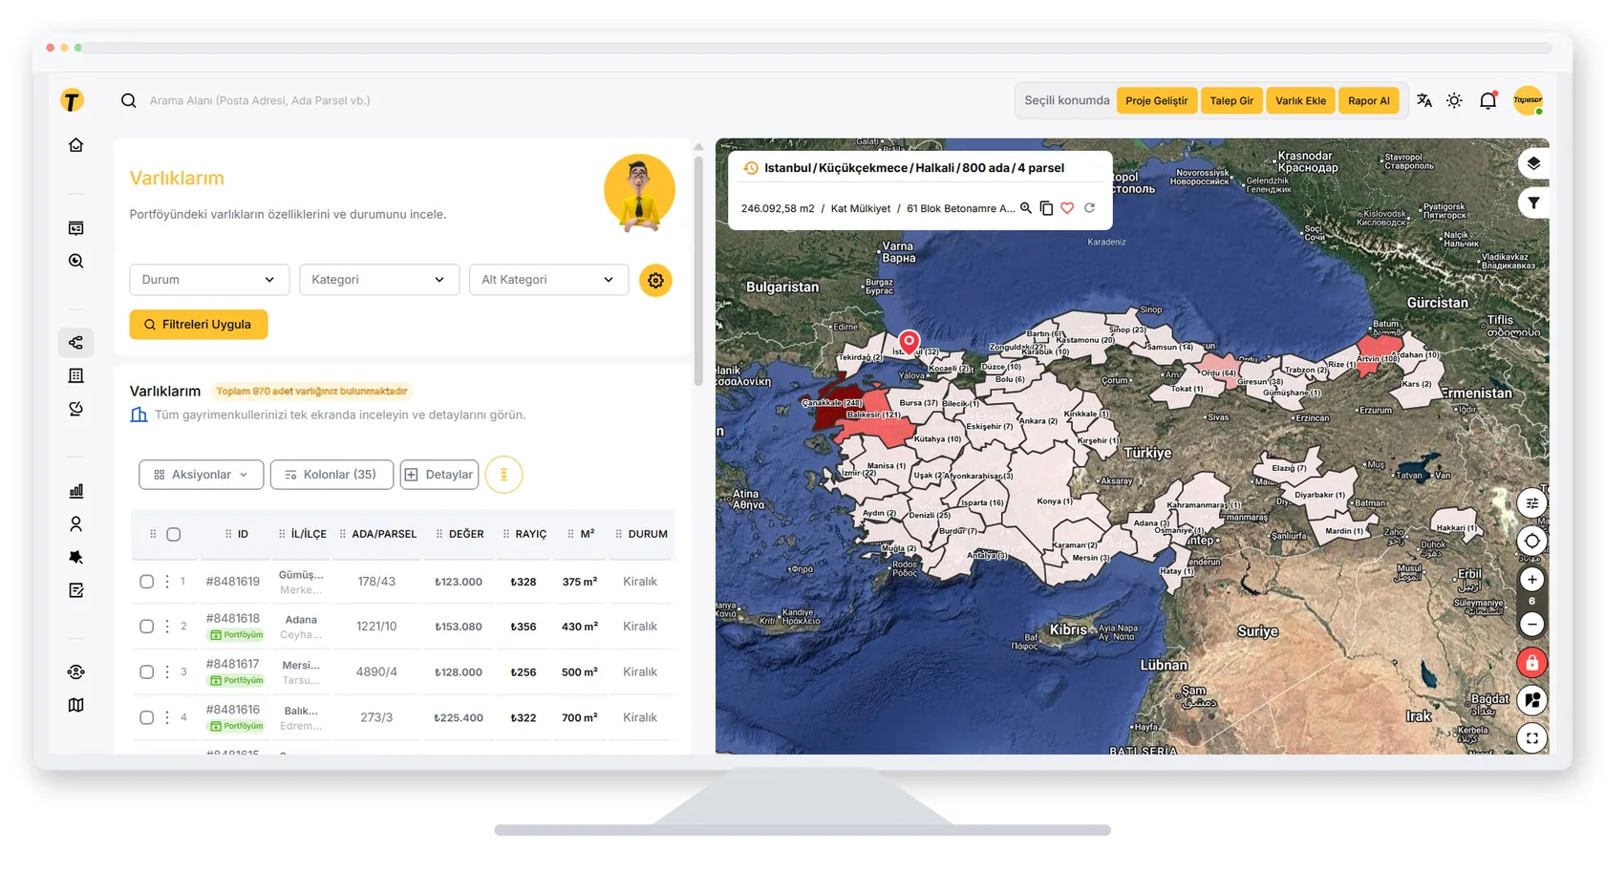Zoom in on the map
Screen dimensions: 1605x873
[x=1531, y=580]
